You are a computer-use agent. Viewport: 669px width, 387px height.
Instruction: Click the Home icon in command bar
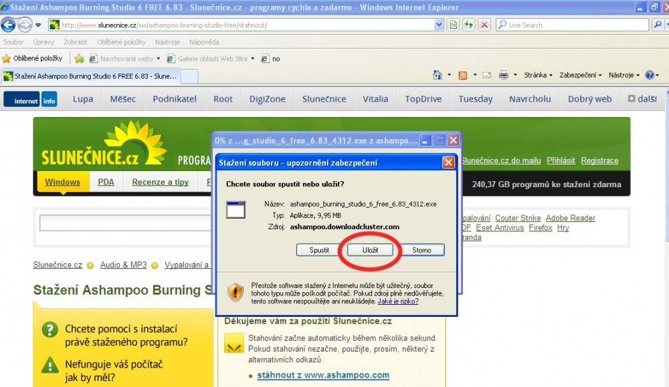pos(438,75)
